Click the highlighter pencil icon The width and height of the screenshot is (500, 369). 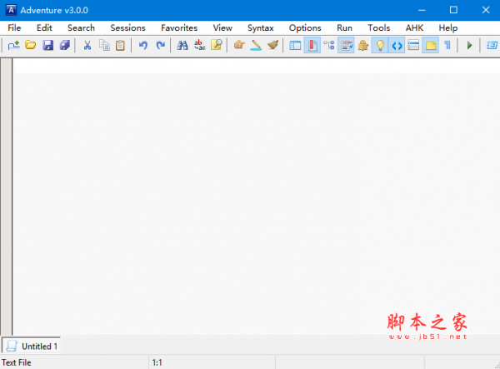pyautogui.click(x=256, y=45)
